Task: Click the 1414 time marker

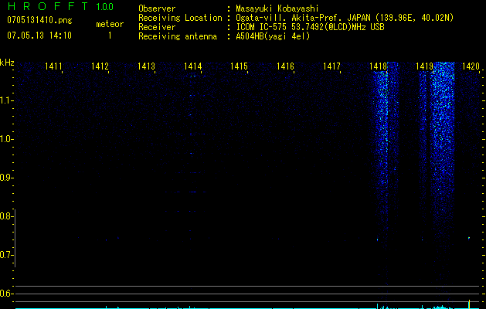Action: click(x=193, y=66)
